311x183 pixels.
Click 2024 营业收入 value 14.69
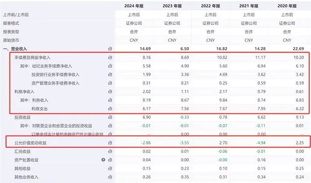click(145, 49)
